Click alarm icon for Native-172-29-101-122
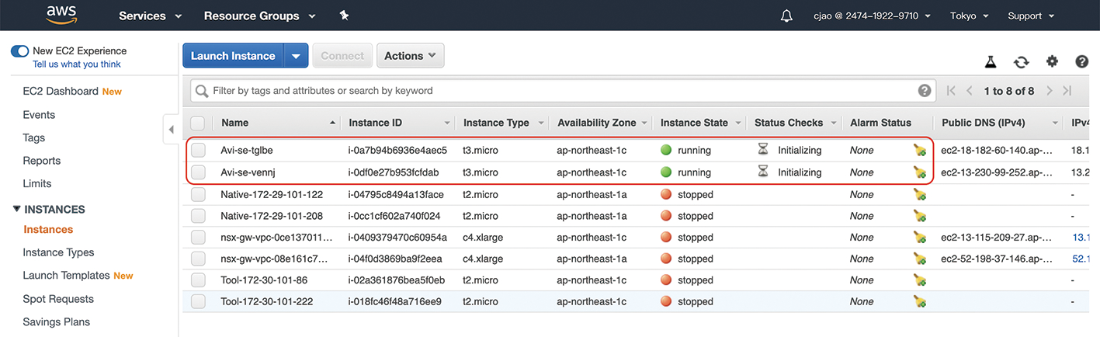1100x337 pixels. tap(920, 194)
